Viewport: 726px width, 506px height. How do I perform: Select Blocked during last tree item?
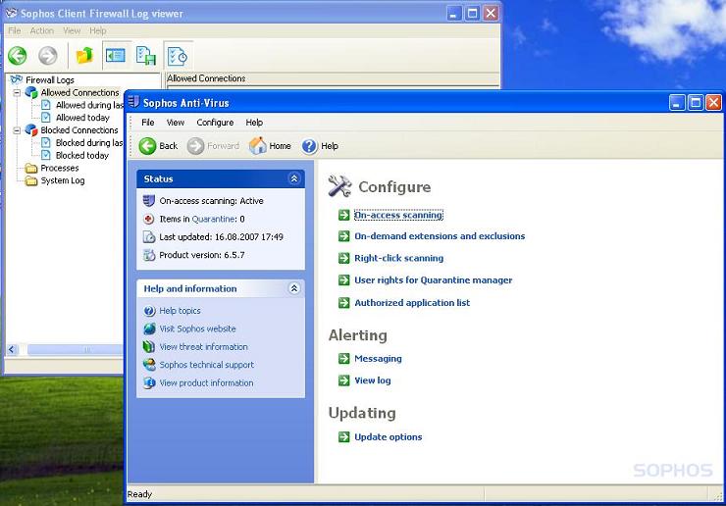click(x=89, y=142)
